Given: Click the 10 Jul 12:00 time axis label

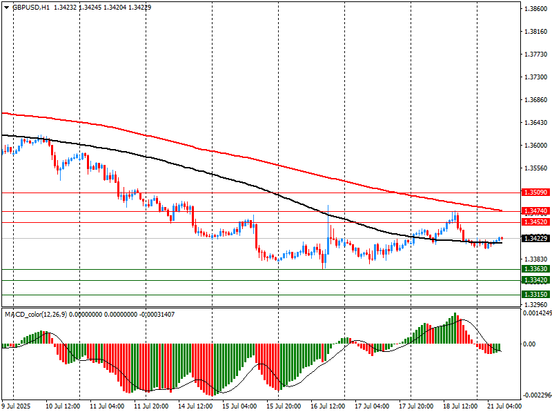Looking at the screenshot, I should click(63, 406).
